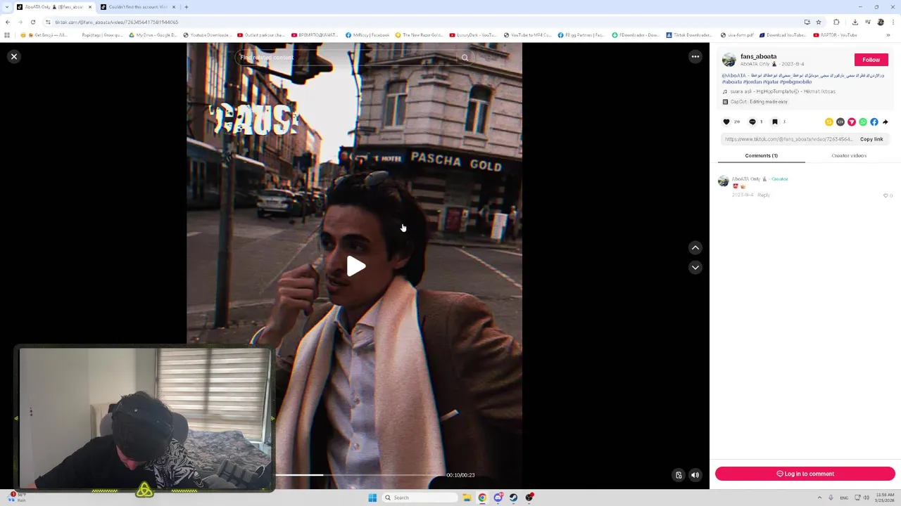Open comments via speech bubble icon
The image size is (901, 506).
(x=752, y=122)
